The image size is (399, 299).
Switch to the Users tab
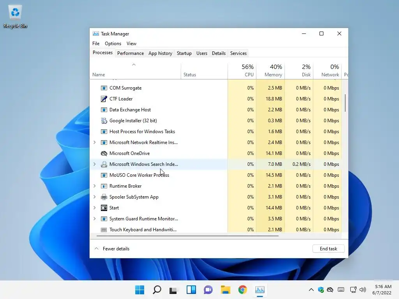point(202,53)
